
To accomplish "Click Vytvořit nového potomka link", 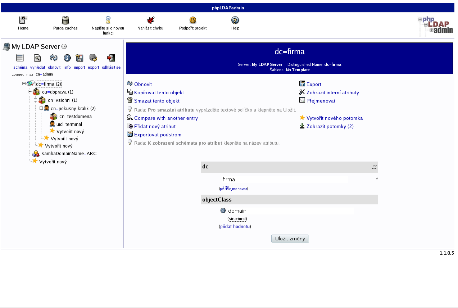I will (335, 118).
